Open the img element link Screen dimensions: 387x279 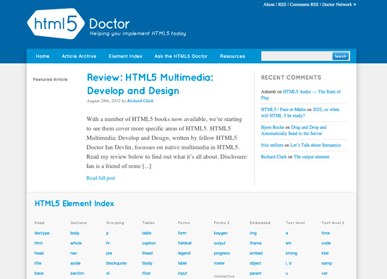253,233
